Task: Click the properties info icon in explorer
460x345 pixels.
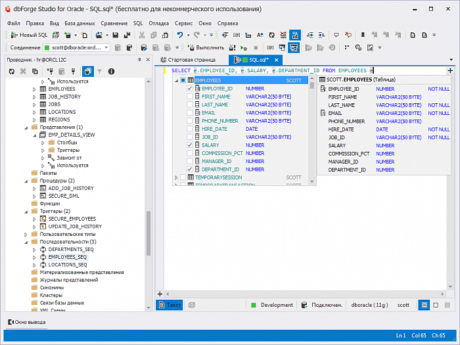Action: tap(111, 71)
